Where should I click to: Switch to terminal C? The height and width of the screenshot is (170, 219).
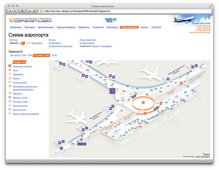click(20, 43)
